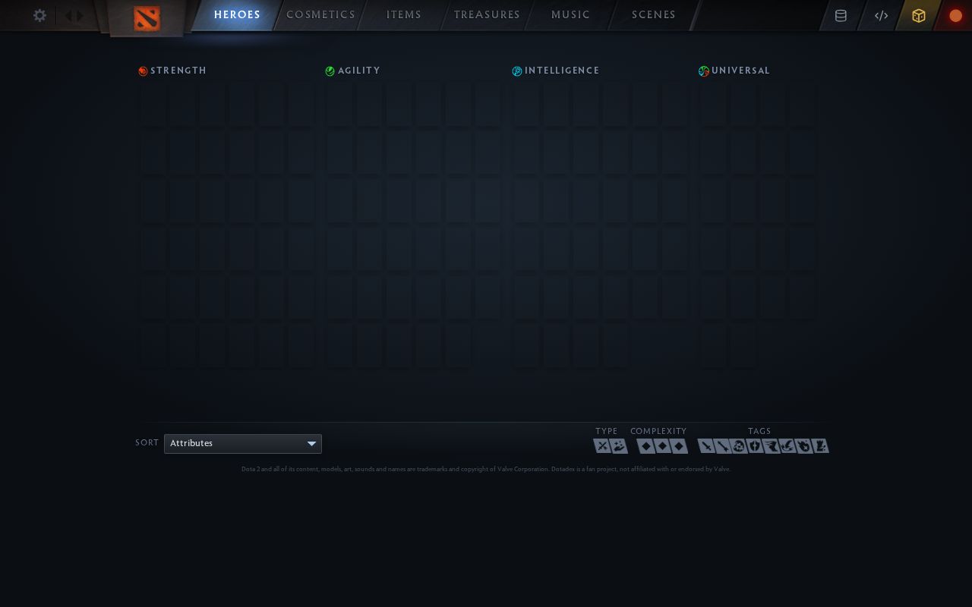The image size is (972, 607).
Task: Click the Strength attribute heading
Action: (178, 71)
